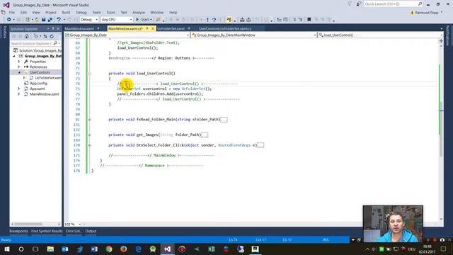The width and height of the screenshot is (453, 255).
Task: Open the Task View taskbar button
Action: tap(35, 249)
